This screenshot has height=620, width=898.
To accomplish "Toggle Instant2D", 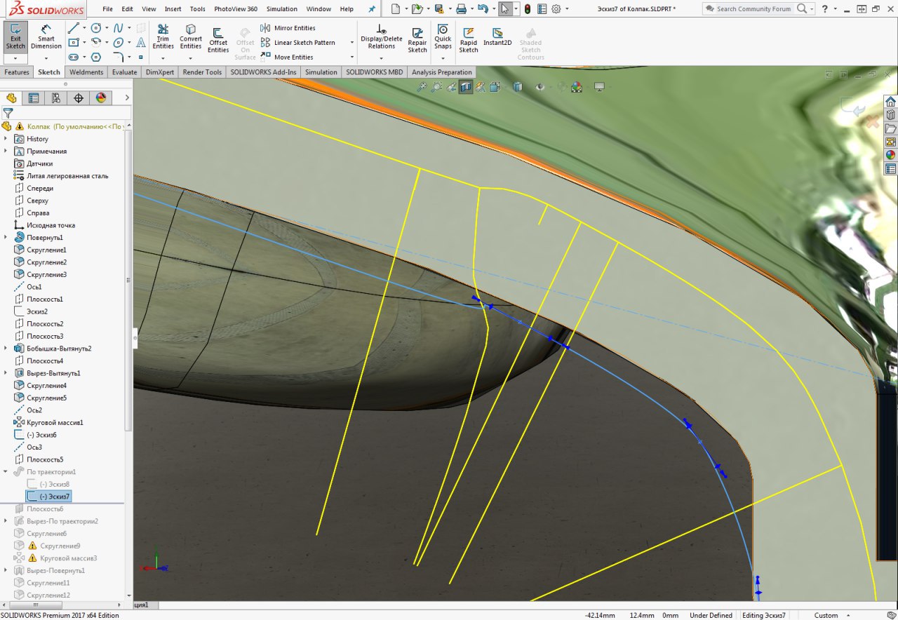I will click(x=497, y=36).
